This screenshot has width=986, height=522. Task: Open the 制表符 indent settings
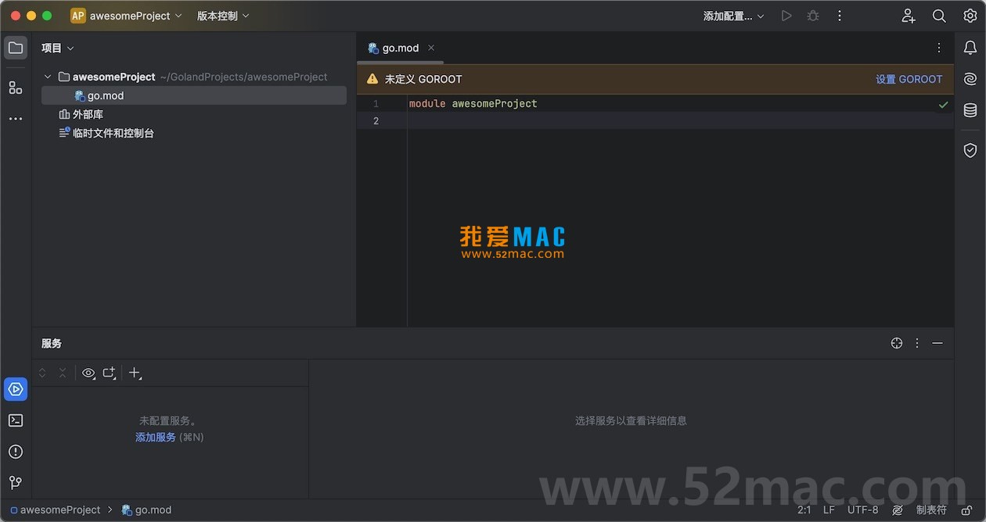[931, 509]
